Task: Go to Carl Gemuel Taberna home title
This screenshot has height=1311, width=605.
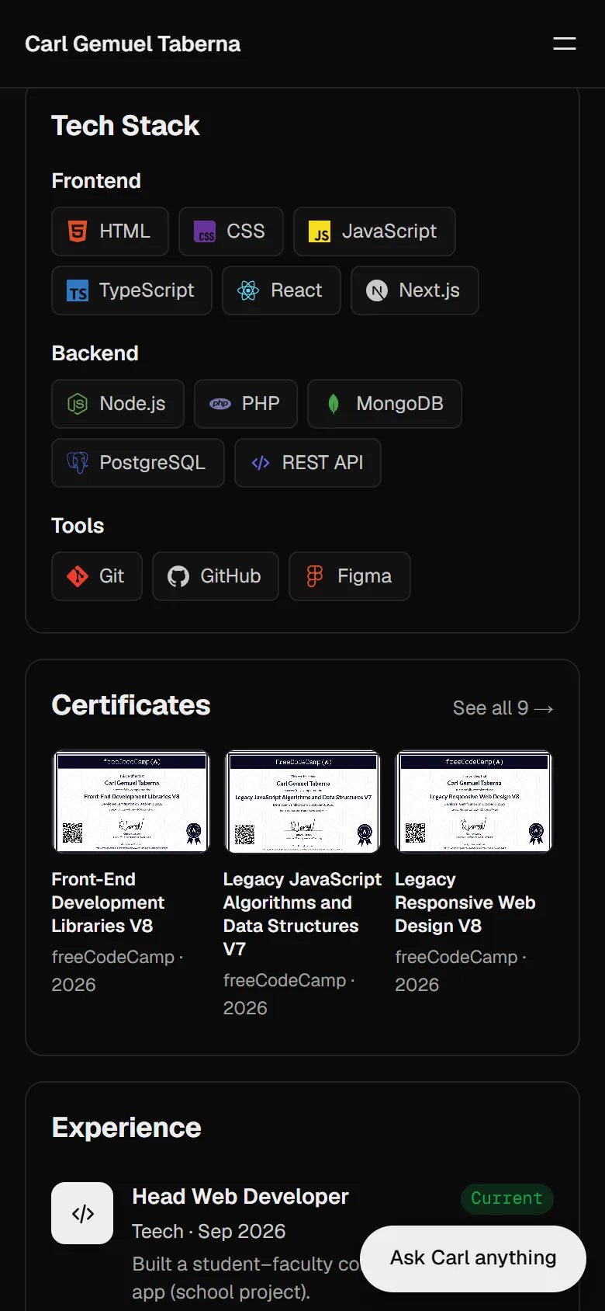Action: (x=133, y=43)
